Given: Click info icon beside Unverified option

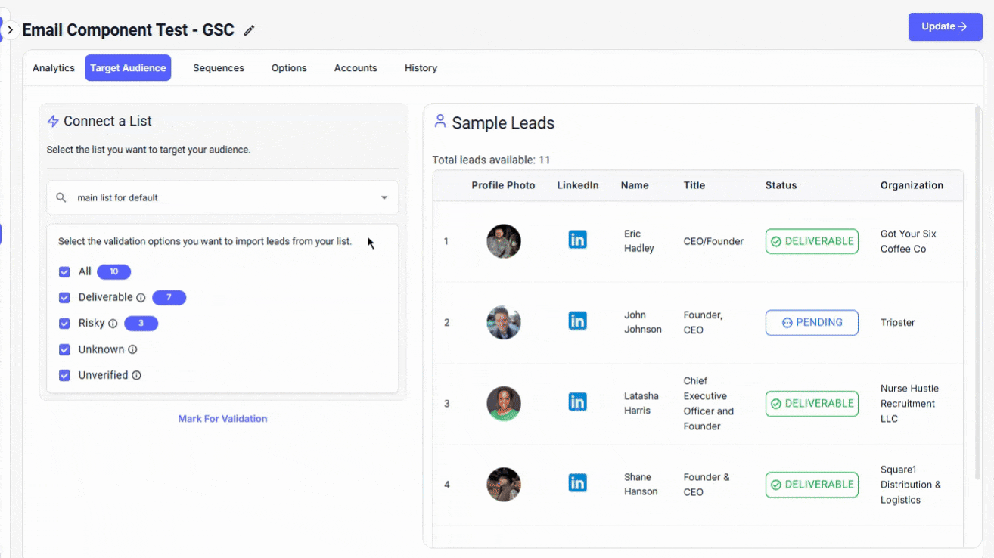Looking at the screenshot, I should 137,375.
